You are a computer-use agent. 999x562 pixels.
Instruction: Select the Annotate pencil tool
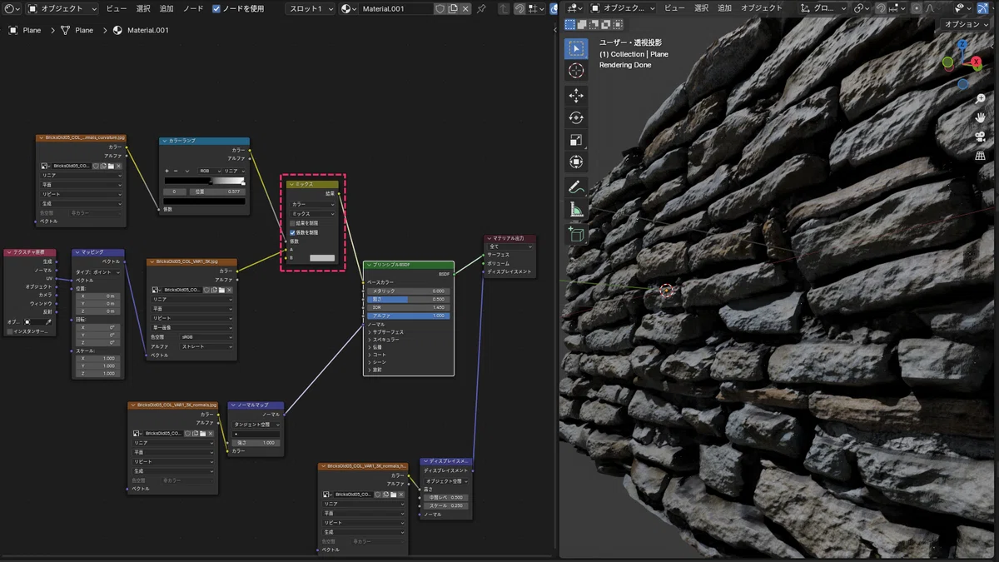click(x=576, y=187)
